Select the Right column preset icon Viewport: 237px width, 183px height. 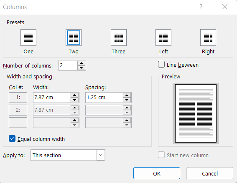click(208, 38)
